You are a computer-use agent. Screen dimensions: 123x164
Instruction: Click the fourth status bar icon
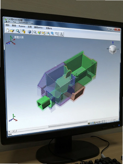95,122
